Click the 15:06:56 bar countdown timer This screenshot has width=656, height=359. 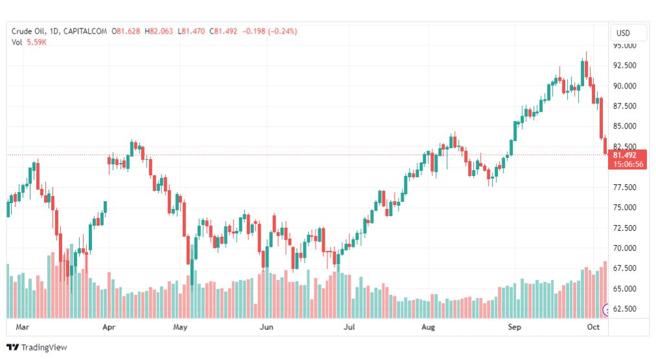pyautogui.click(x=627, y=164)
